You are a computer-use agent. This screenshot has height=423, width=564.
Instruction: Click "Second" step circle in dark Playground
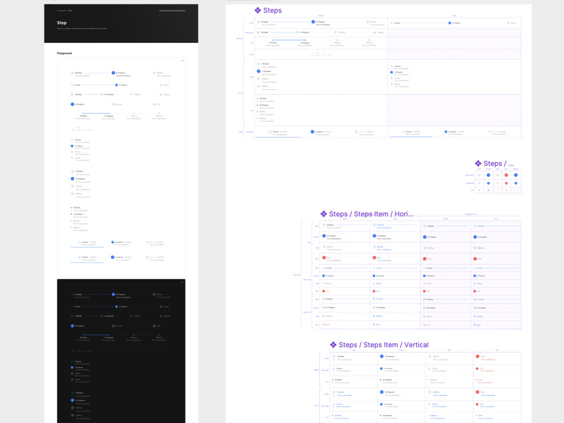coord(113,326)
